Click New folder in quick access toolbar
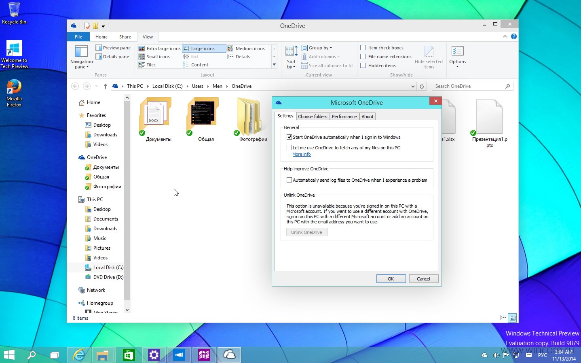 [95, 26]
